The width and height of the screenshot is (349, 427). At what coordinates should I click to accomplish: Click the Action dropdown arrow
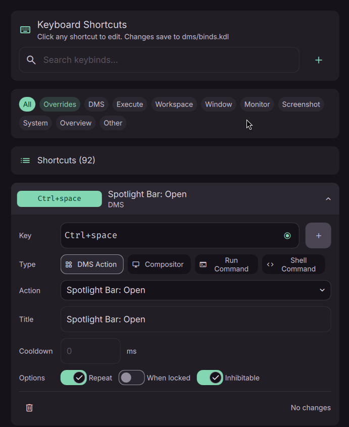pyautogui.click(x=322, y=290)
